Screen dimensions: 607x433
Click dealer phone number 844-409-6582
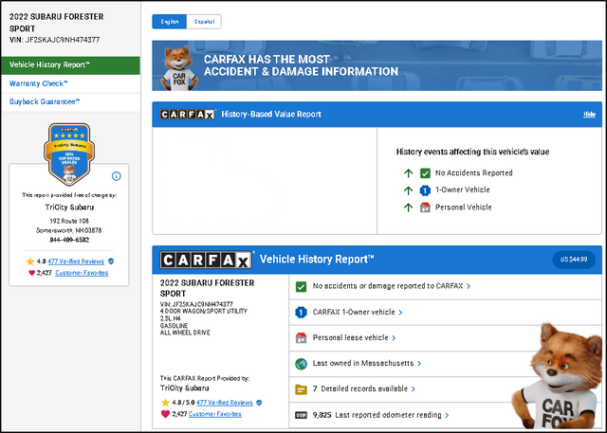point(69,240)
